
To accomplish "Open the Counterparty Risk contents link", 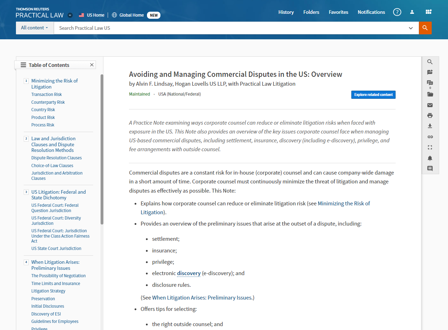I will coord(48,102).
